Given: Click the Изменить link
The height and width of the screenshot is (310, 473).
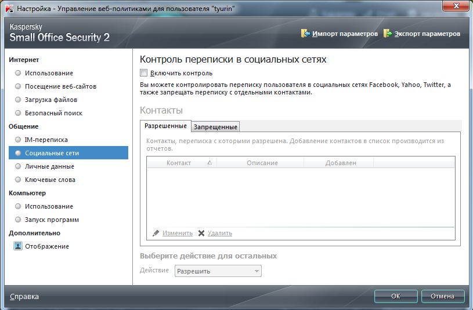Looking at the screenshot, I should coord(178,233).
